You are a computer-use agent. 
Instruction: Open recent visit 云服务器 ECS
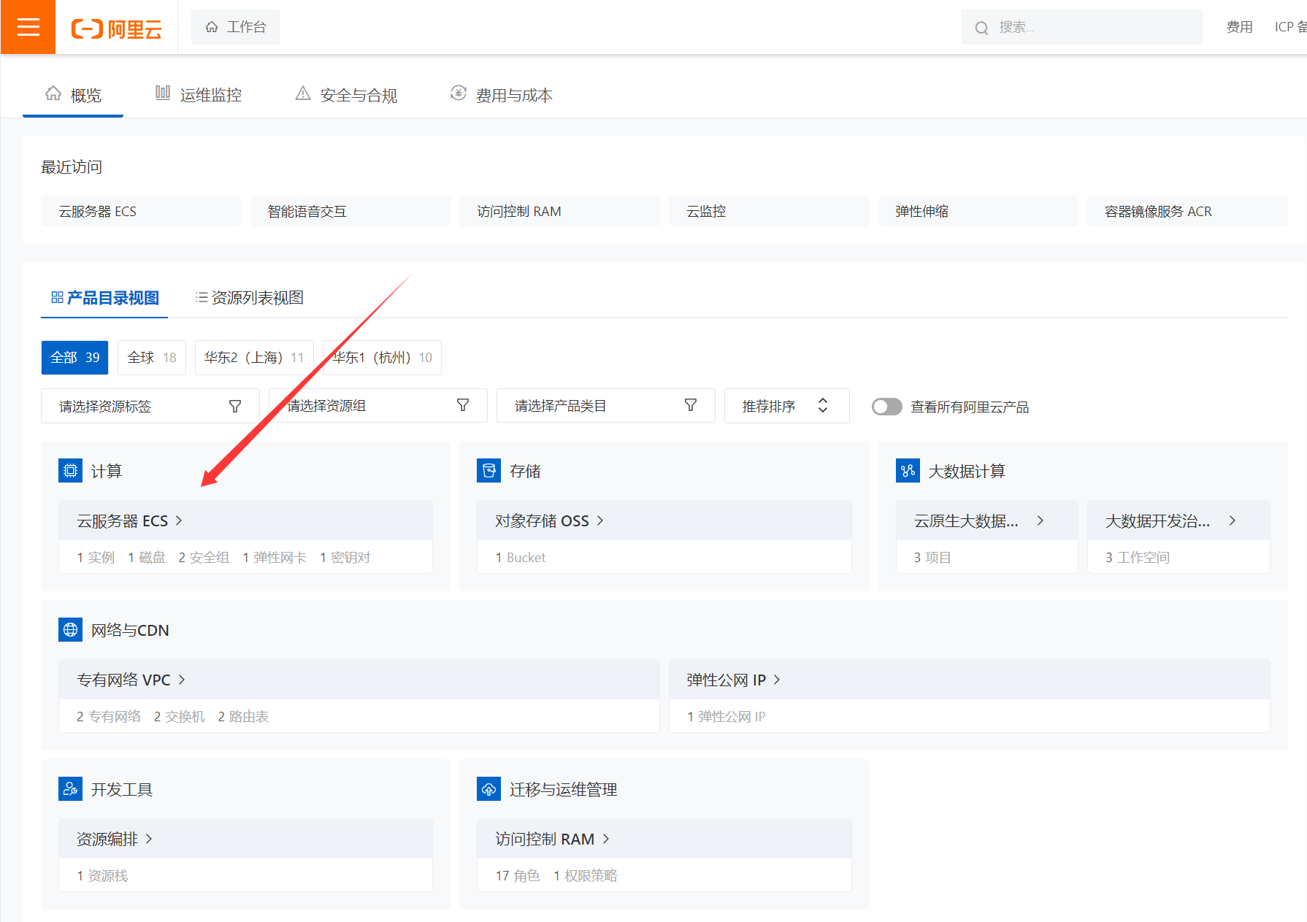[141, 211]
